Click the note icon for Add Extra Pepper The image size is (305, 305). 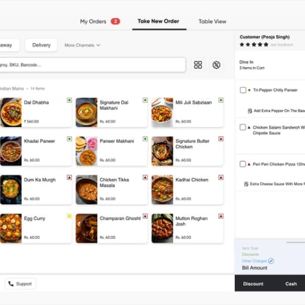pos(250,111)
